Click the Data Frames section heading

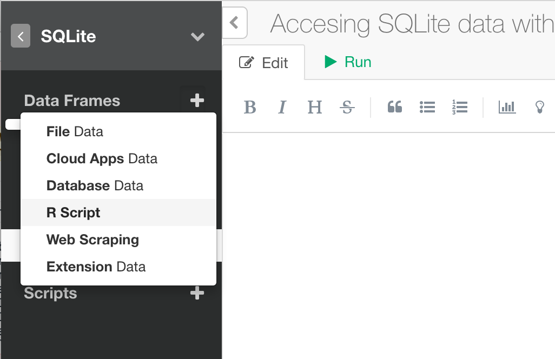click(x=72, y=101)
